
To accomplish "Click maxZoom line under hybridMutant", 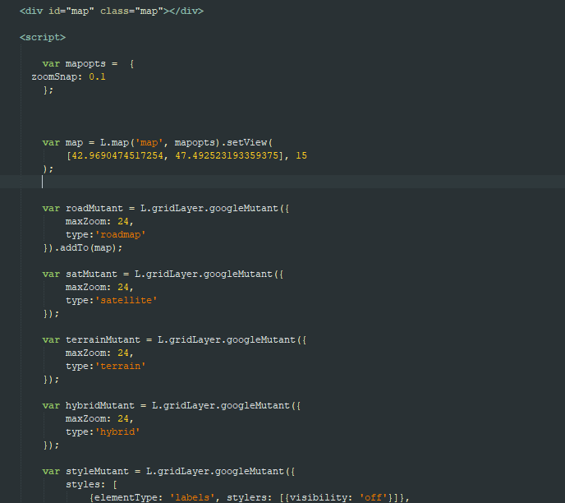I will tap(99, 419).
